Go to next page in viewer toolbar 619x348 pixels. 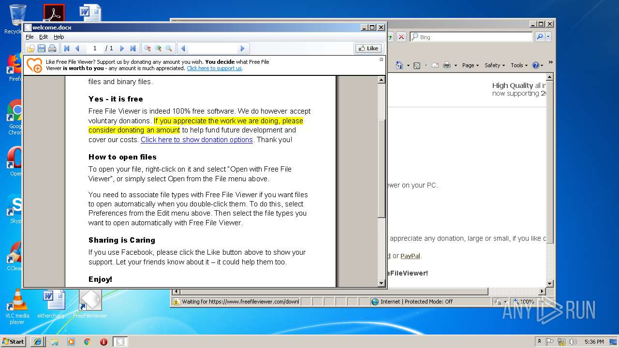[122, 48]
